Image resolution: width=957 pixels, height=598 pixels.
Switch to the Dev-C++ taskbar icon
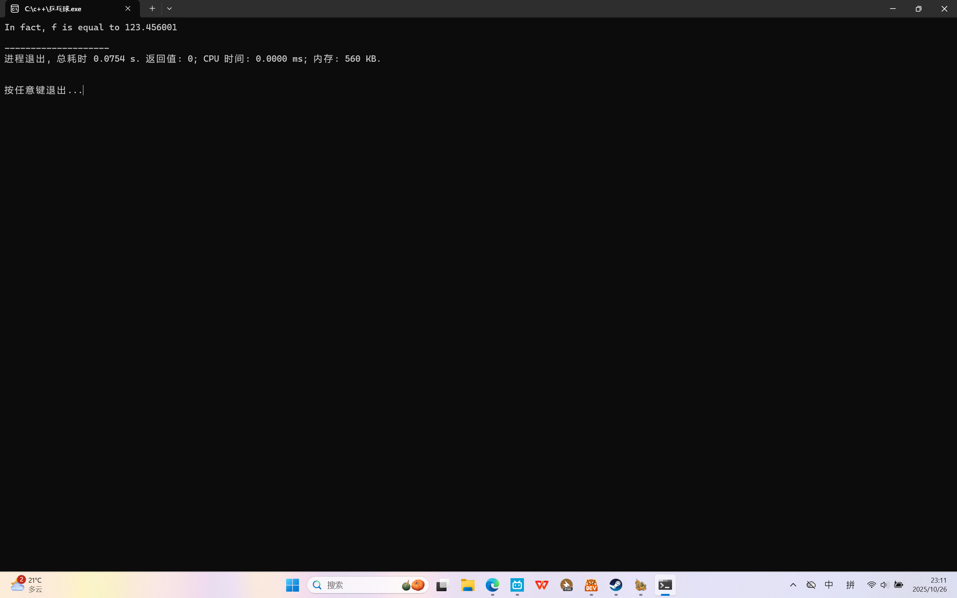coord(591,585)
